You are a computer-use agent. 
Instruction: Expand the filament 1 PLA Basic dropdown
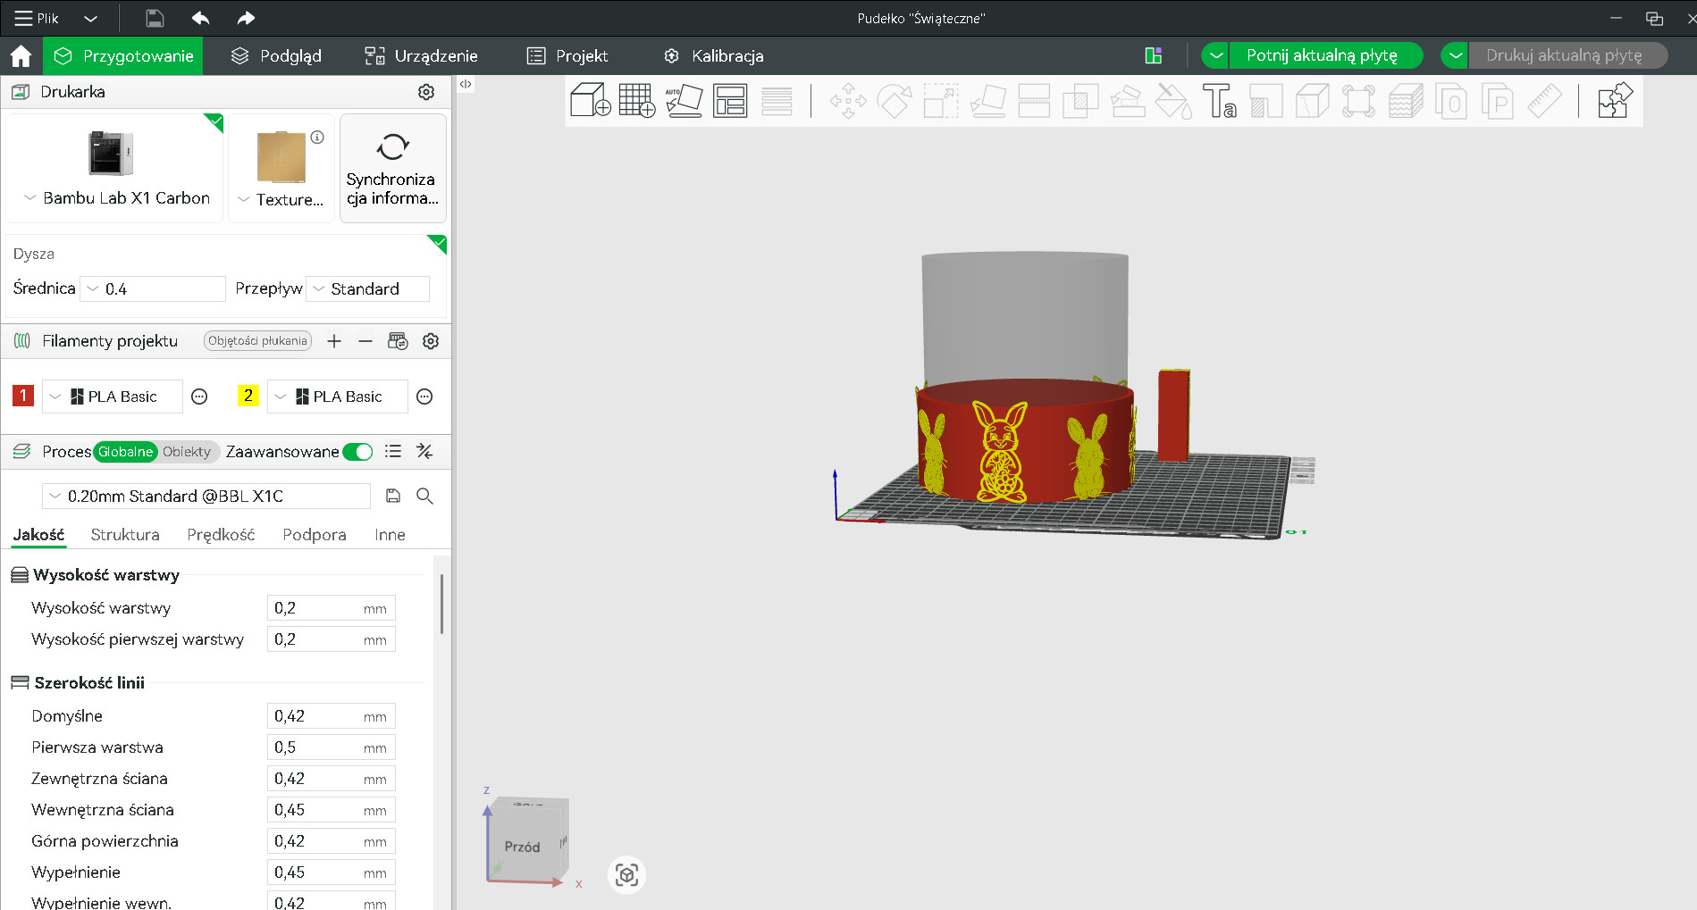tap(53, 396)
